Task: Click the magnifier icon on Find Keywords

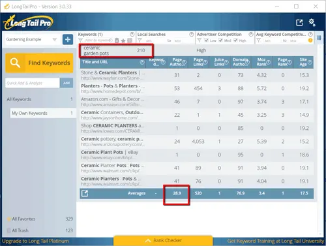Action: point(15,63)
